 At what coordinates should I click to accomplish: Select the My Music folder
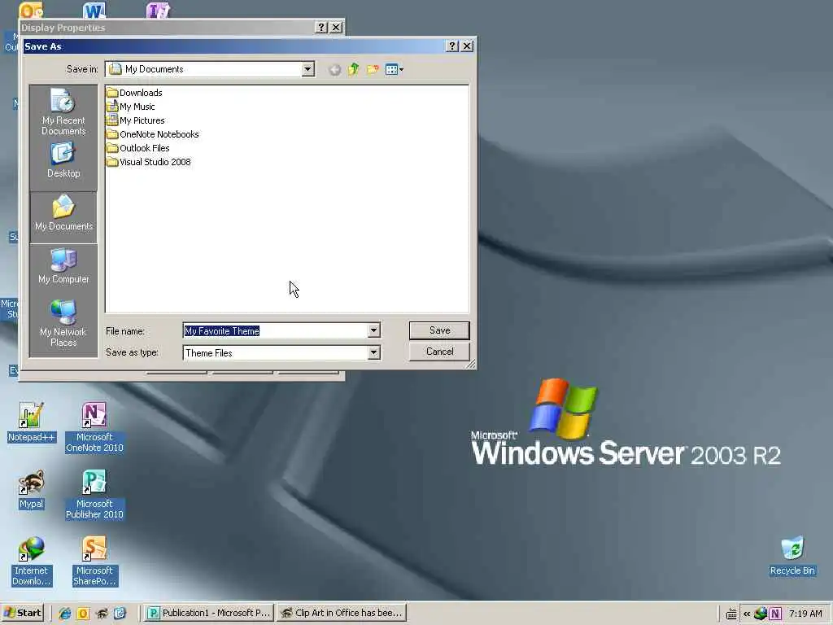tap(131, 107)
